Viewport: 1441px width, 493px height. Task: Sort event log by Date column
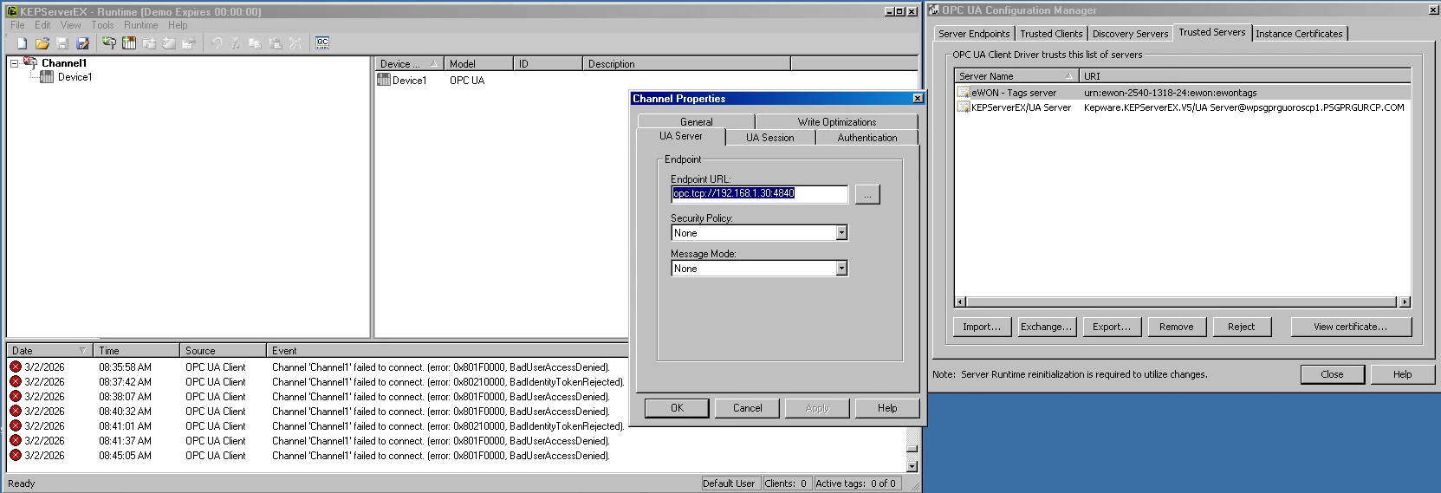click(x=49, y=351)
